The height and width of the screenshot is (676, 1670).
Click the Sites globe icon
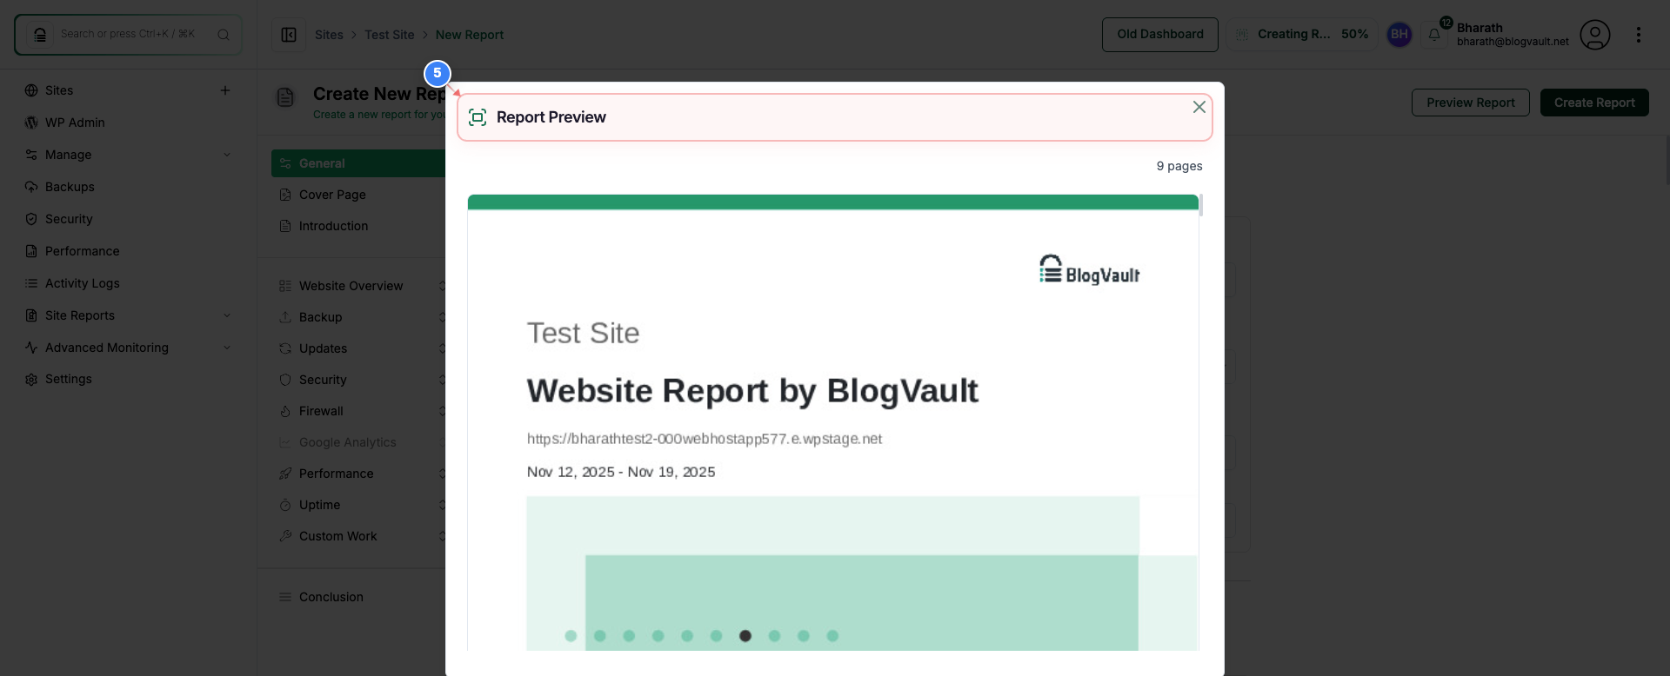click(31, 90)
